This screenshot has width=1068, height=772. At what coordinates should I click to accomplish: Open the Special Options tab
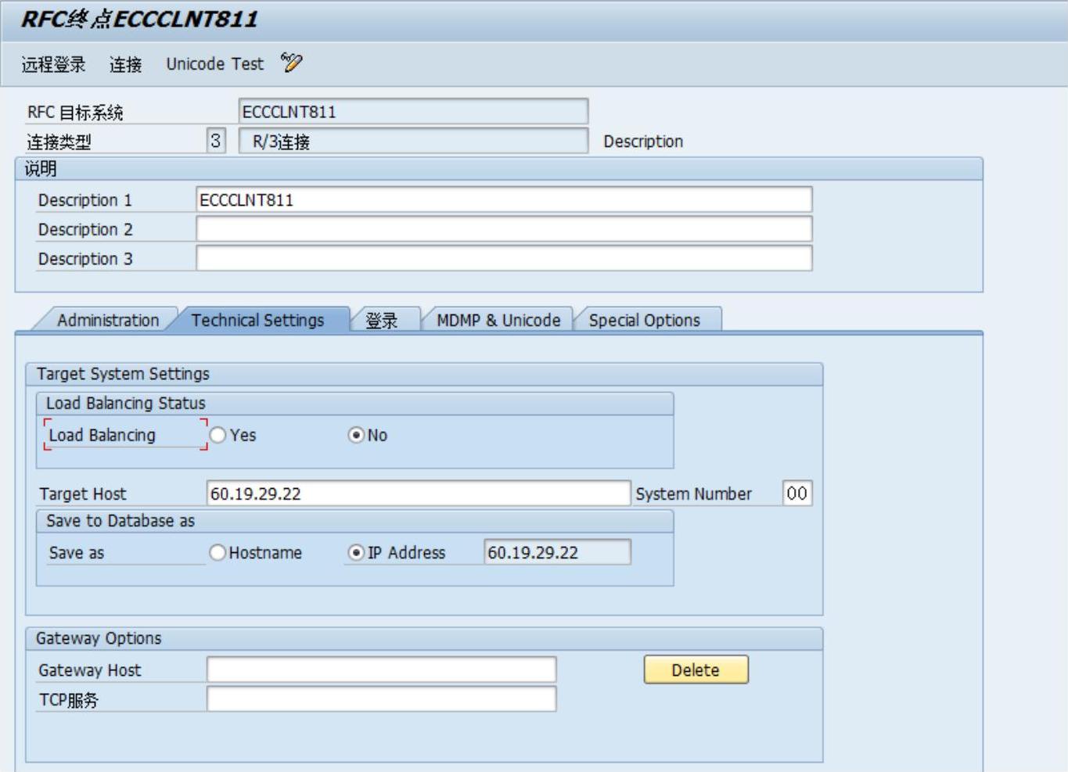(644, 320)
